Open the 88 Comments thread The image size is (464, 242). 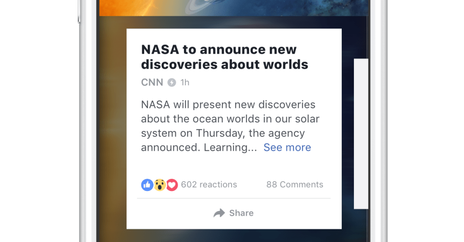coord(295,185)
